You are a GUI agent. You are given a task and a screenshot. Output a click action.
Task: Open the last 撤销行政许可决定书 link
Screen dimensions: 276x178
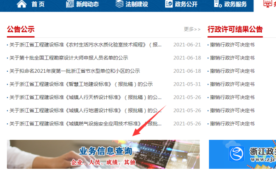coord(232,124)
